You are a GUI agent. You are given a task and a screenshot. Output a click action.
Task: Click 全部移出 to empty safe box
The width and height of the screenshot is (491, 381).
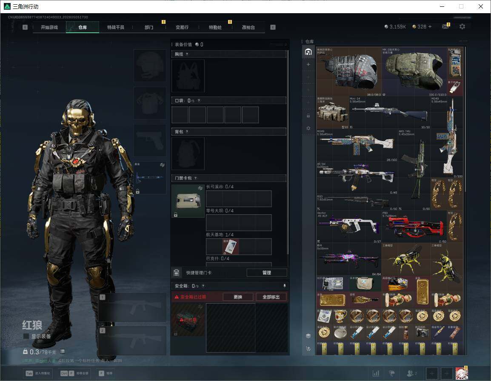[x=271, y=297]
